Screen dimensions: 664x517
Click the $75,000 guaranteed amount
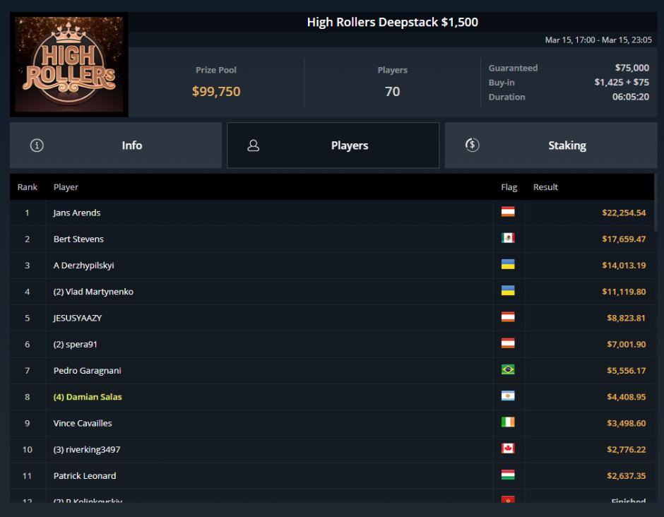[632, 68]
